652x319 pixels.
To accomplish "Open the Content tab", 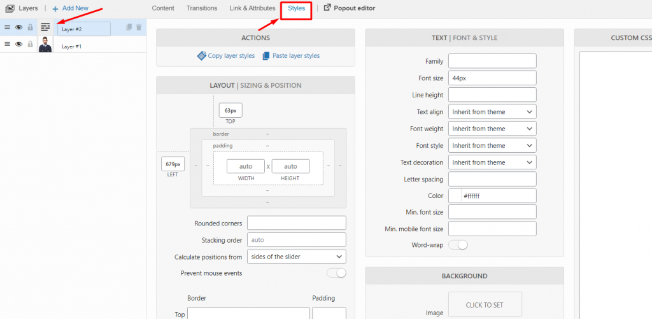I will click(163, 8).
